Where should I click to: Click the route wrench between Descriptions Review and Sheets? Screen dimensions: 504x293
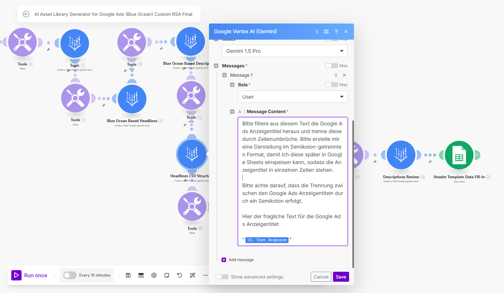[430, 162]
